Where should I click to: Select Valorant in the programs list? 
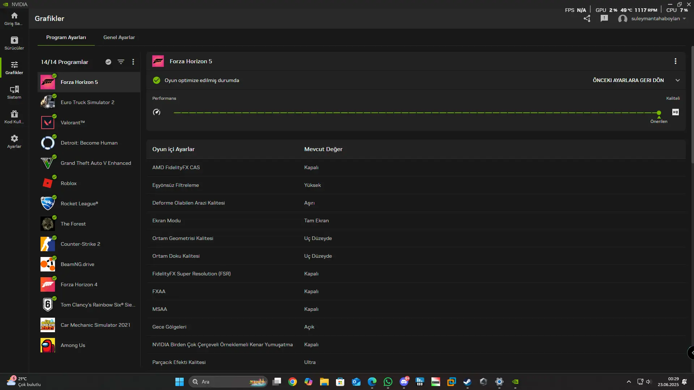[89, 123]
